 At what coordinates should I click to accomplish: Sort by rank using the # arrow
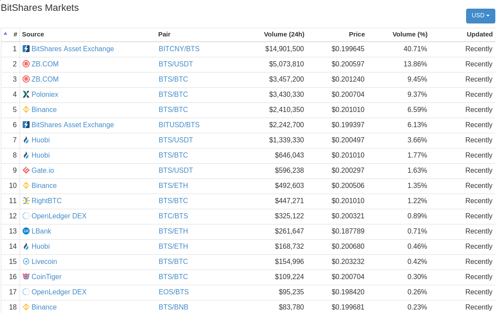[6, 33]
